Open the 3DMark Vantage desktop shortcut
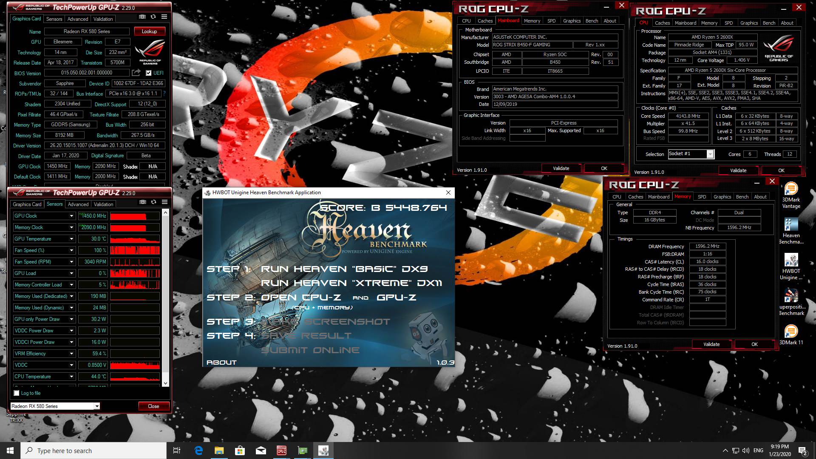816x459 pixels. click(791, 195)
